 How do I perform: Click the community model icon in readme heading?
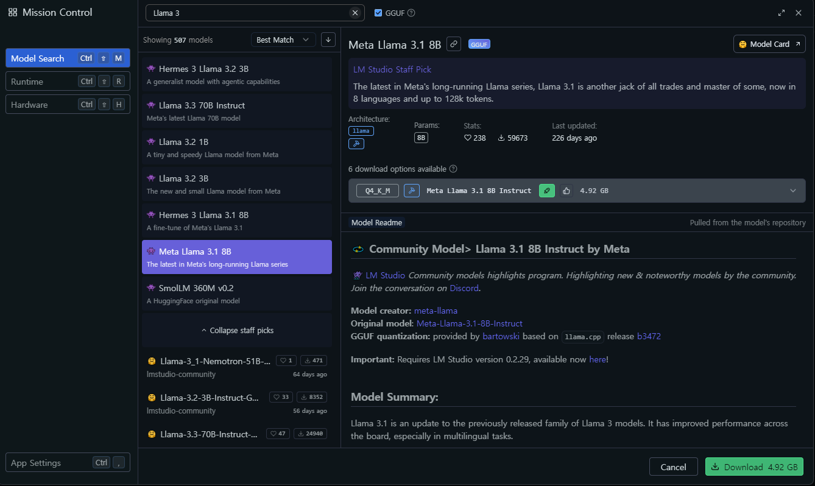click(x=358, y=249)
